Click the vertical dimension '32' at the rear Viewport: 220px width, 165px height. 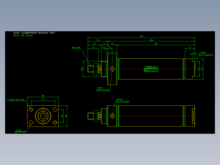pos(198,69)
